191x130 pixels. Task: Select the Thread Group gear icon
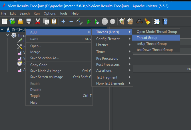point(14,35)
